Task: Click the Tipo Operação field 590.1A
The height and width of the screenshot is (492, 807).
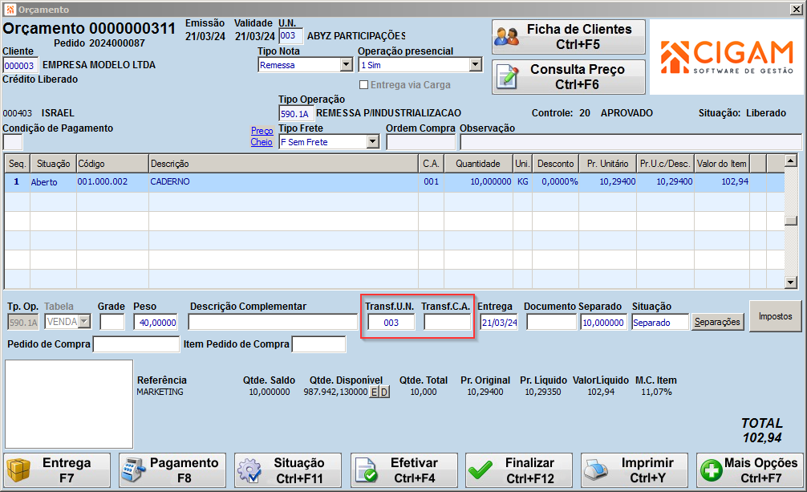Action: (x=297, y=114)
